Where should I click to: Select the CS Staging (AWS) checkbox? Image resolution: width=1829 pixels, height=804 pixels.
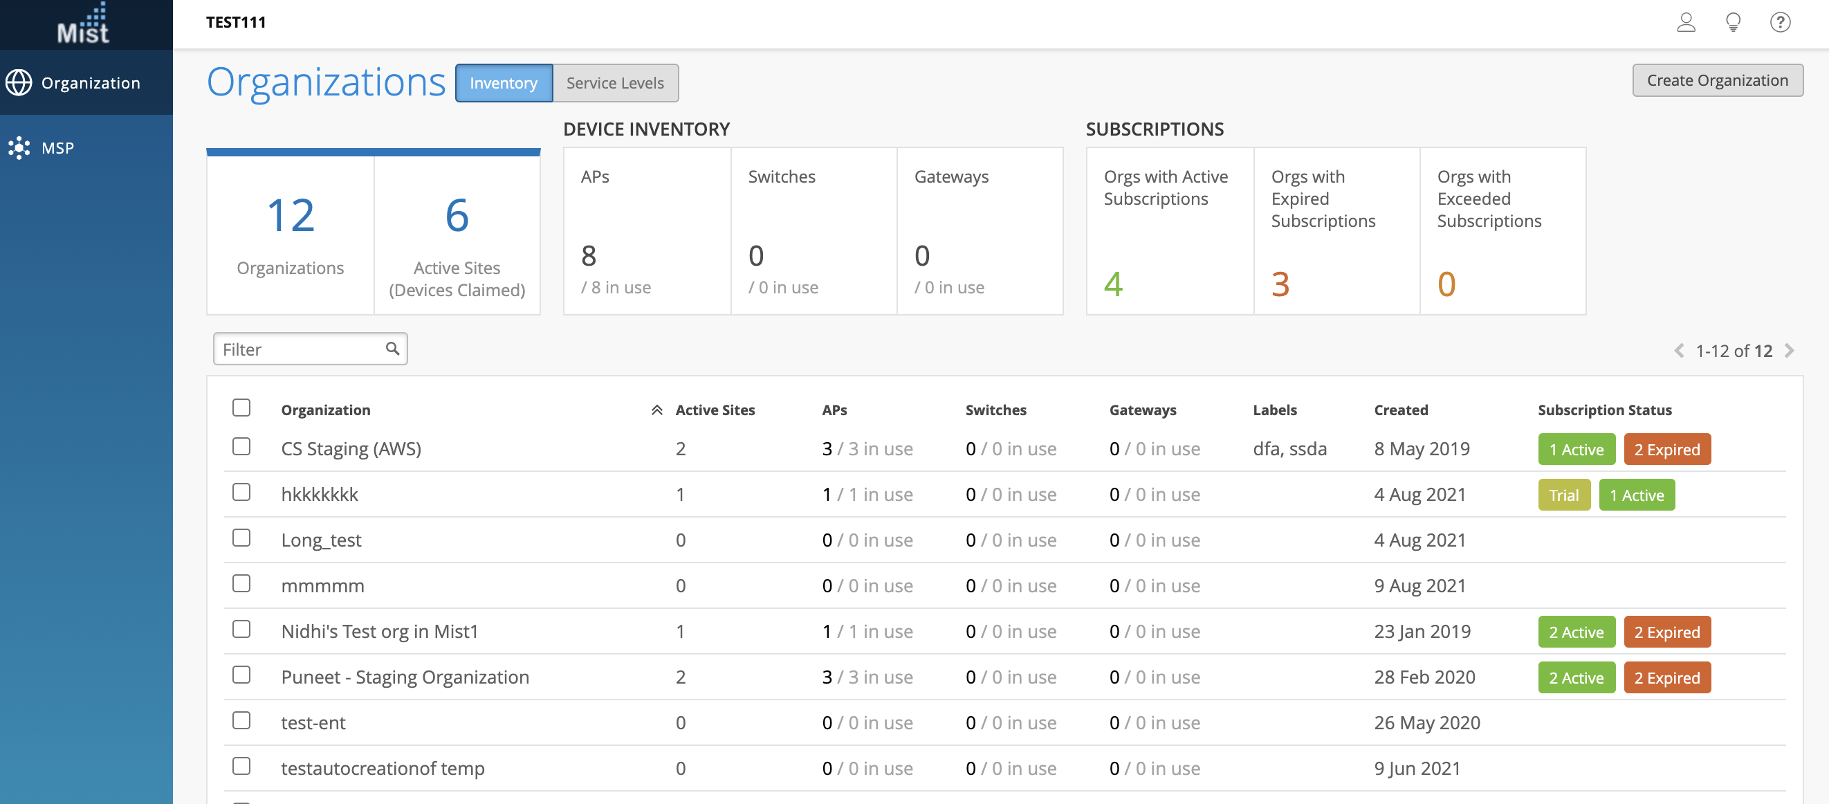point(241,447)
